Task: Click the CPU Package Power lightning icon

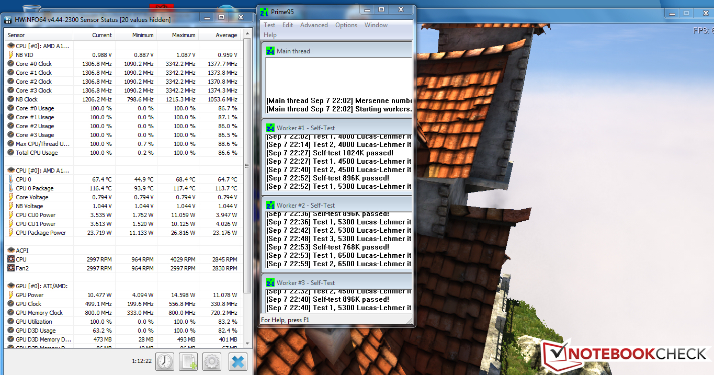Action: [x=11, y=233]
